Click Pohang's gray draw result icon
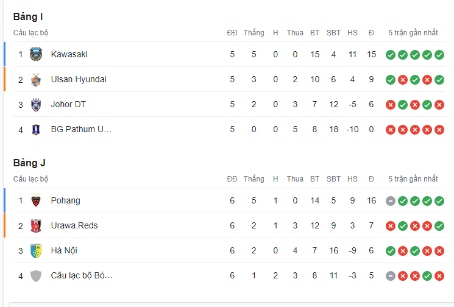Image resolution: width=454 pixels, height=307 pixels. (390, 201)
